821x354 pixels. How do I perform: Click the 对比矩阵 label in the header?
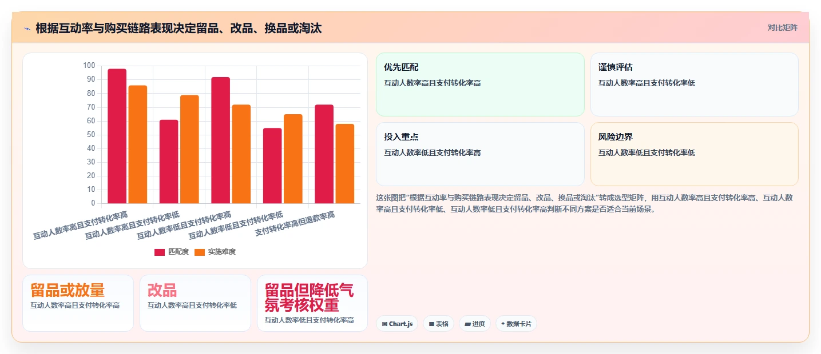coord(782,27)
